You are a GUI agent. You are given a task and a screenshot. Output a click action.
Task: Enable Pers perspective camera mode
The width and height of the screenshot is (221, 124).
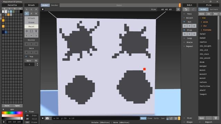pyautogui.click(x=143, y=118)
